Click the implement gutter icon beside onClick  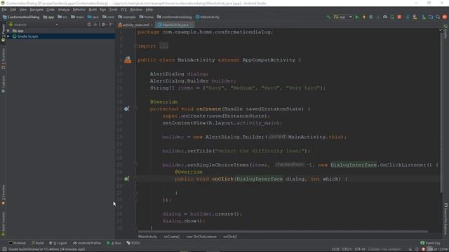click(x=126, y=179)
